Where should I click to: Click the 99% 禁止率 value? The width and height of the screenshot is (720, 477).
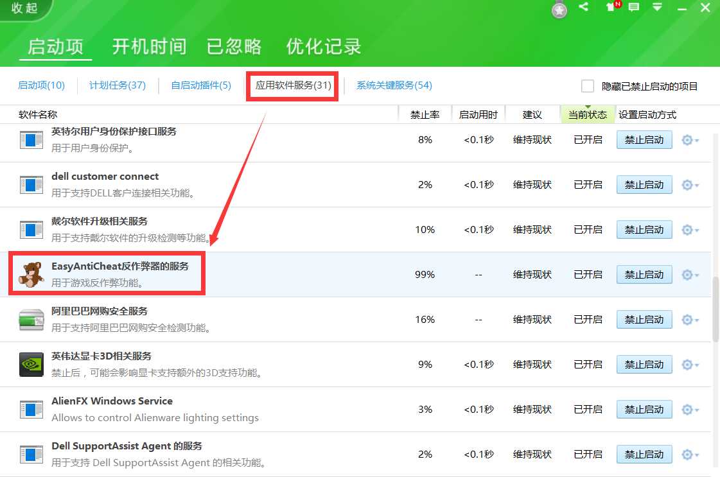coord(425,275)
